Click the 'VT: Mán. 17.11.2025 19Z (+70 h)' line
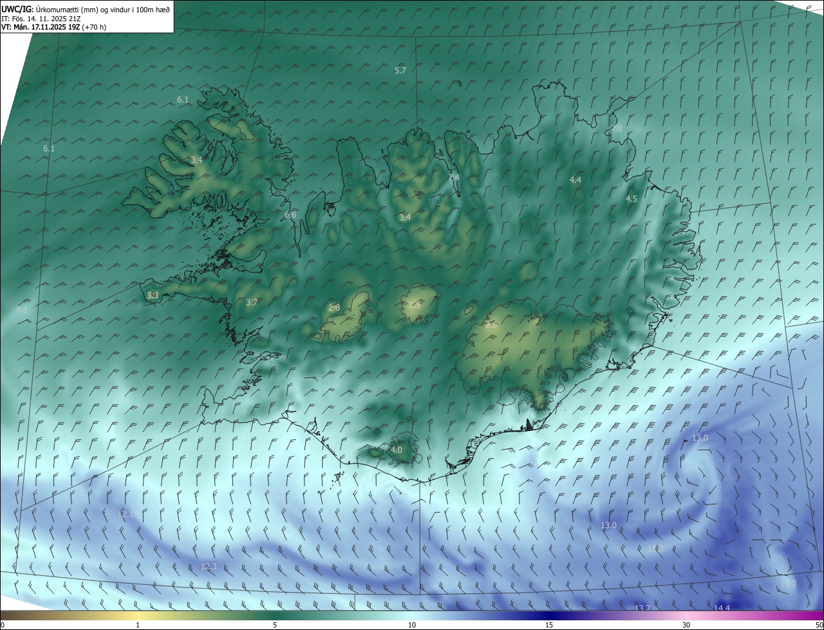Image resolution: width=824 pixels, height=630 pixels. tap(54, 27)
